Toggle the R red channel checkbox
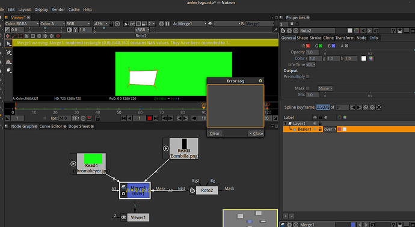The height and width of the screenshot is (227, 415). 308,46
